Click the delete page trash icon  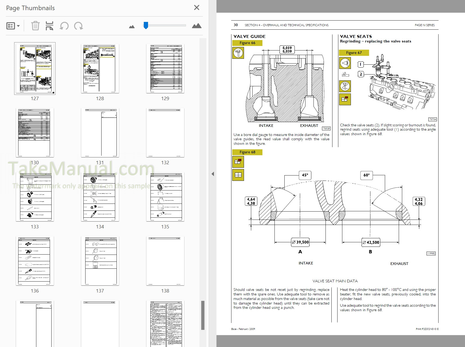36,26
